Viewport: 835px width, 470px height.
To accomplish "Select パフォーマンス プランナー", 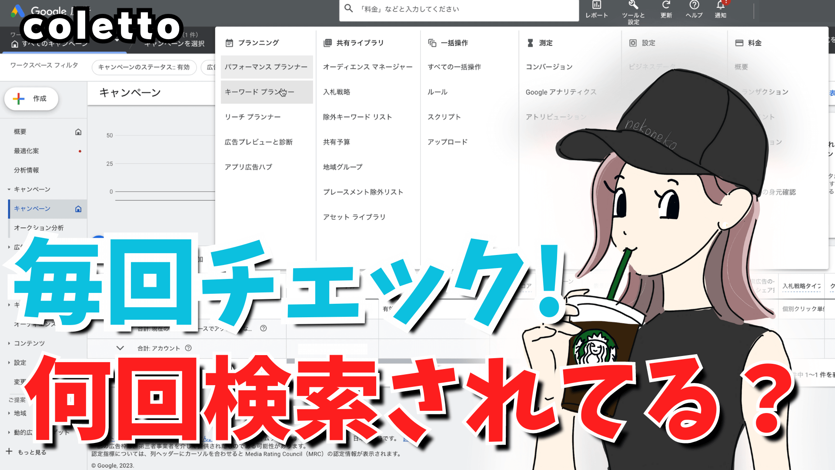I will click(267, 67).
